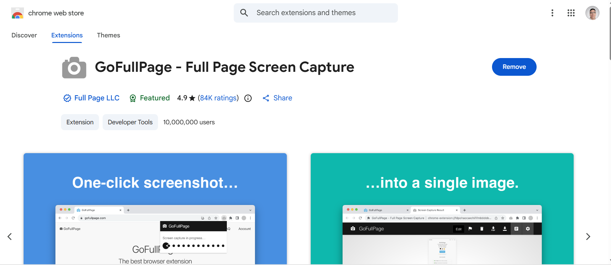Open the One-click screenshot preview image
Screen dimensions: 611x265
tap(155, 209)
